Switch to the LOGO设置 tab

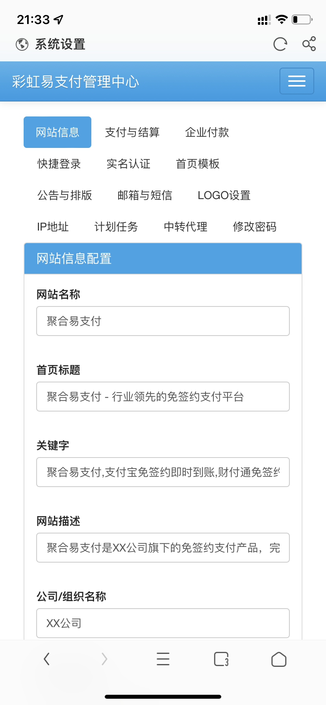(x=224, y=196)
